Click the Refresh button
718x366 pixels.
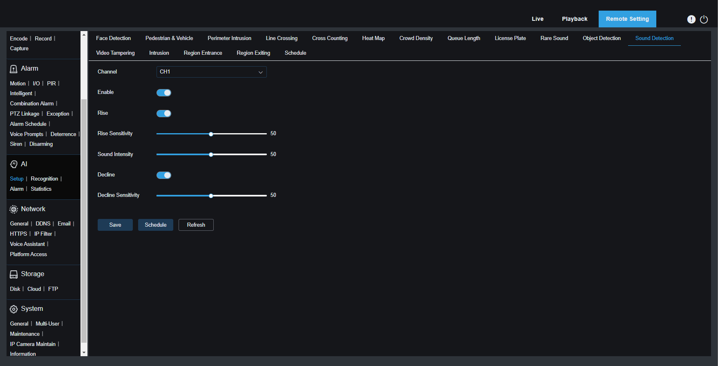click(x=196, y=225)
